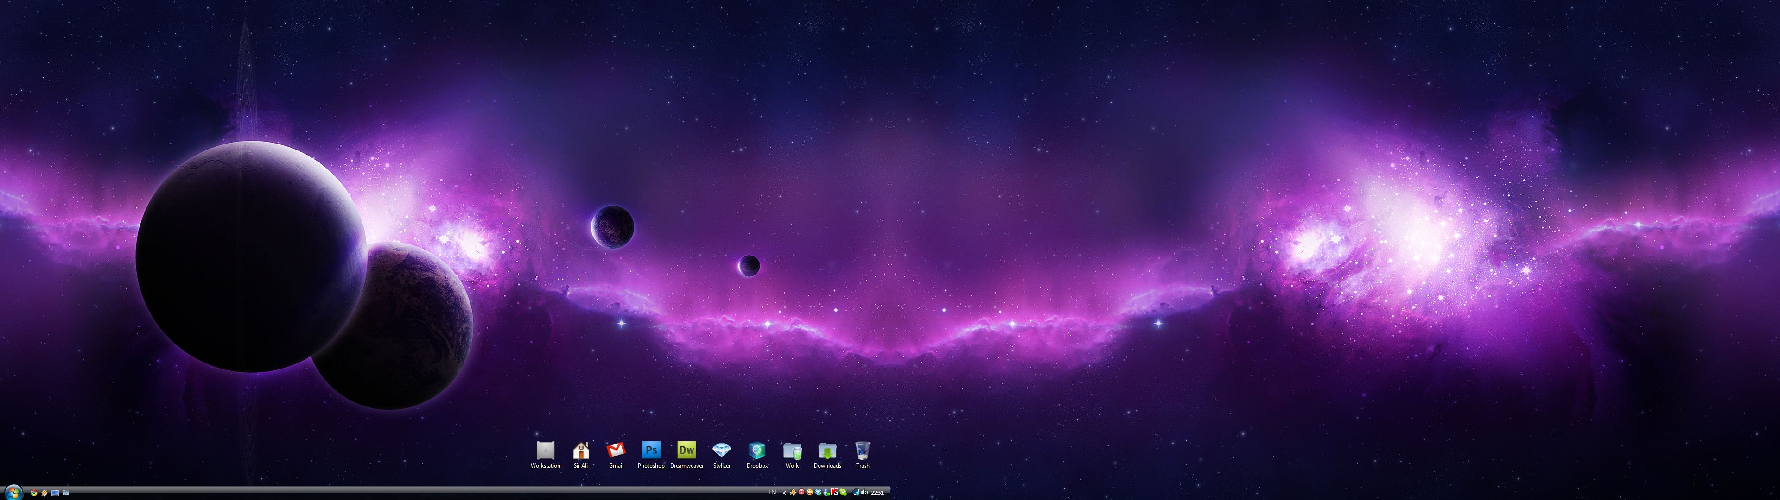1780x500 pixels.
Task: Open the Gmail desktop icon
Action: coord(616,451)
